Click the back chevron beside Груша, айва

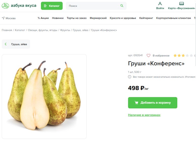(x=6, y=44)
